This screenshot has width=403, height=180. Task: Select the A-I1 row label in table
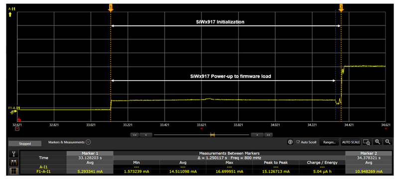coord(43,167)
